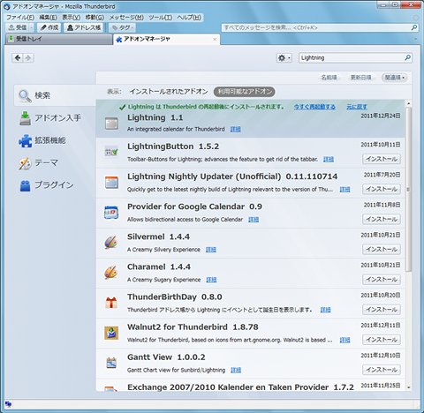
Task: Click the Lightning 1.1 add-on icon
Action: pos(111,124)
